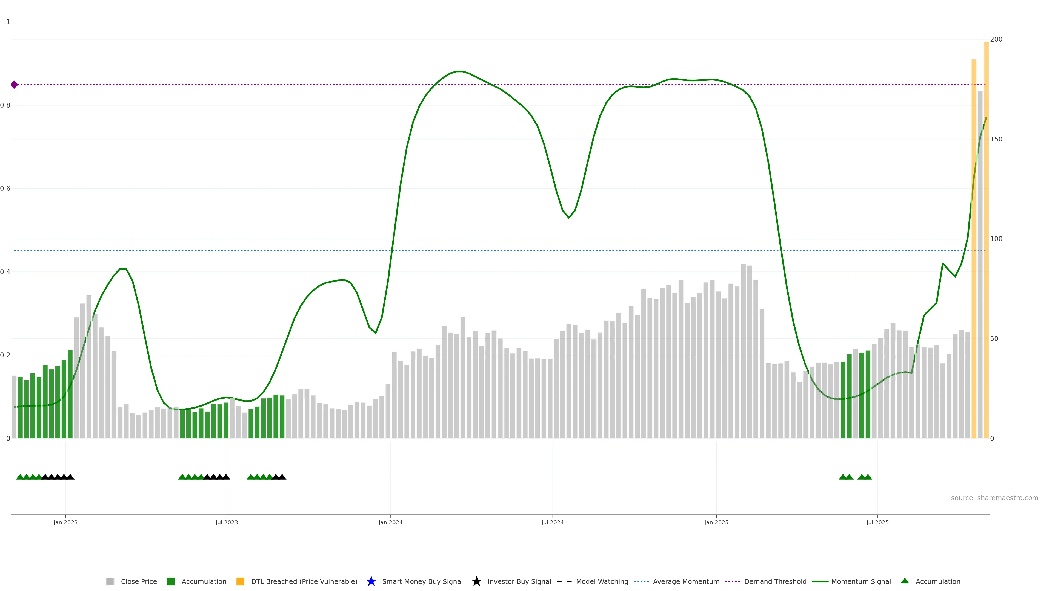Click the Momentum Signal legend text
The width and height of the screenshot is (1052, 591).
[x=861, y=581]
